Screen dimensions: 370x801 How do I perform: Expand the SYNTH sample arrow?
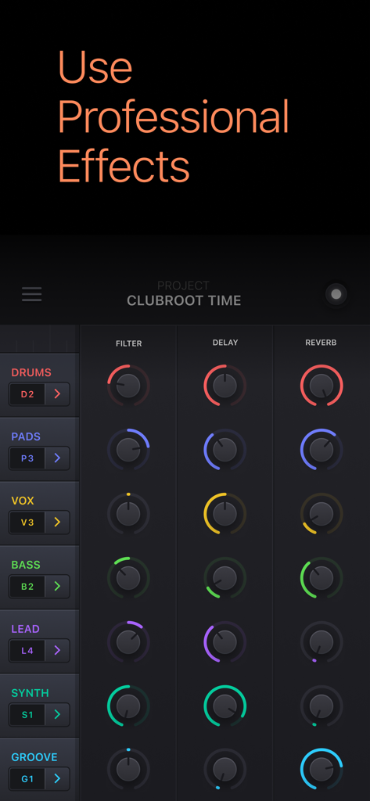click(x=57, y=715)
